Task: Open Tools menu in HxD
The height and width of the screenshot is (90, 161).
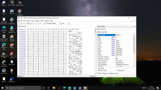Action: point(42,21)
